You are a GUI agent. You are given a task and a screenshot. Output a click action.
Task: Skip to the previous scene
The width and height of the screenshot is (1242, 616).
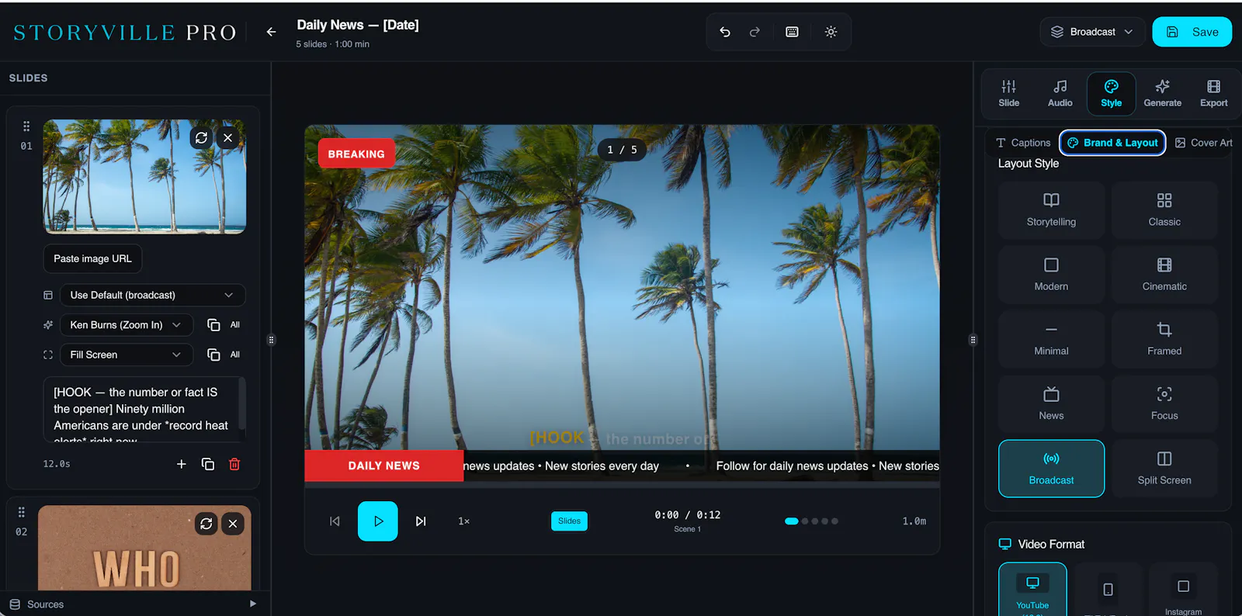click(335, 521)
